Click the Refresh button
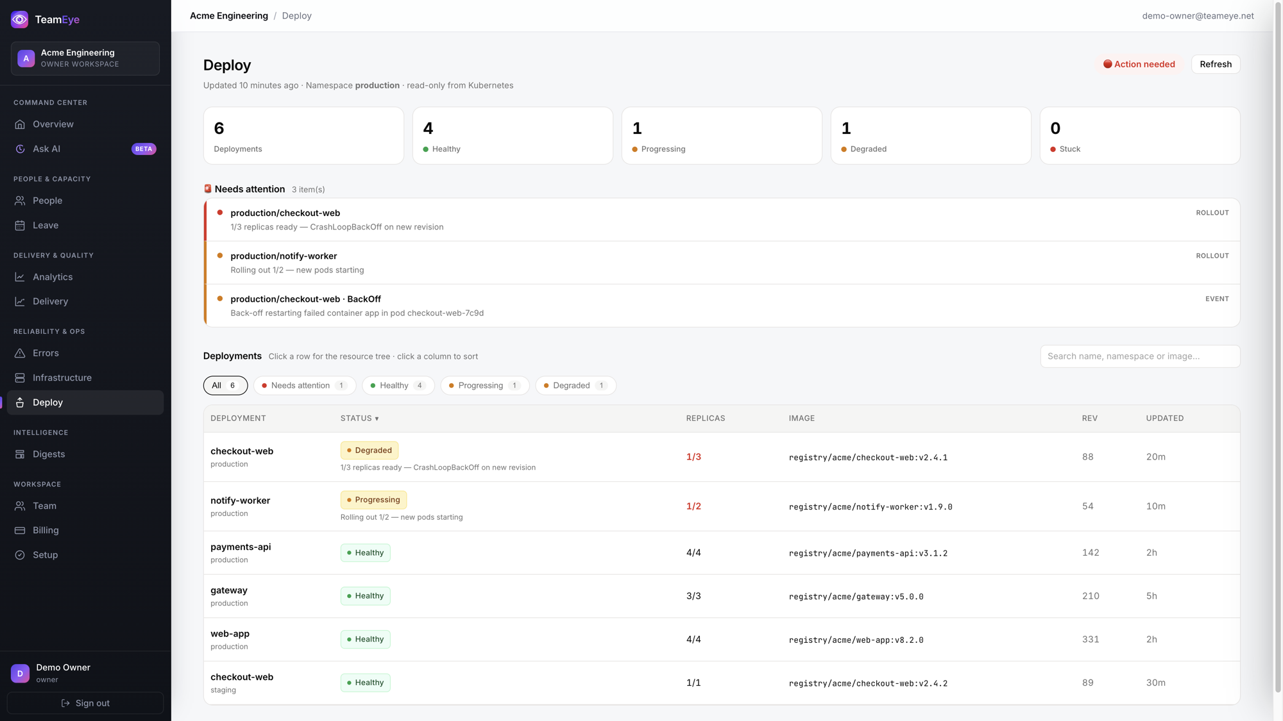Image resolution: width=1283 pixels, height=721 pixels. (1216, 64)
